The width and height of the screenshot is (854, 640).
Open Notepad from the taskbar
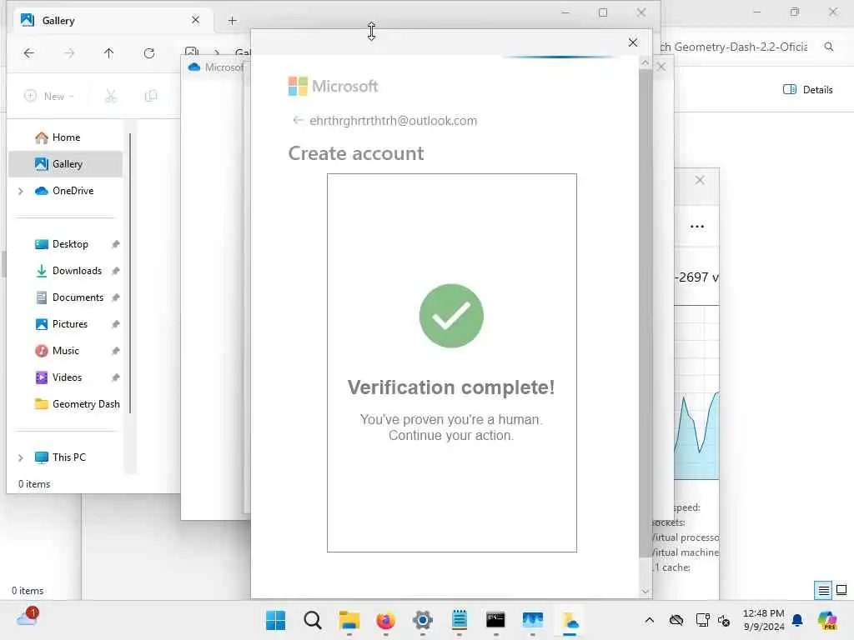(460, 620)
